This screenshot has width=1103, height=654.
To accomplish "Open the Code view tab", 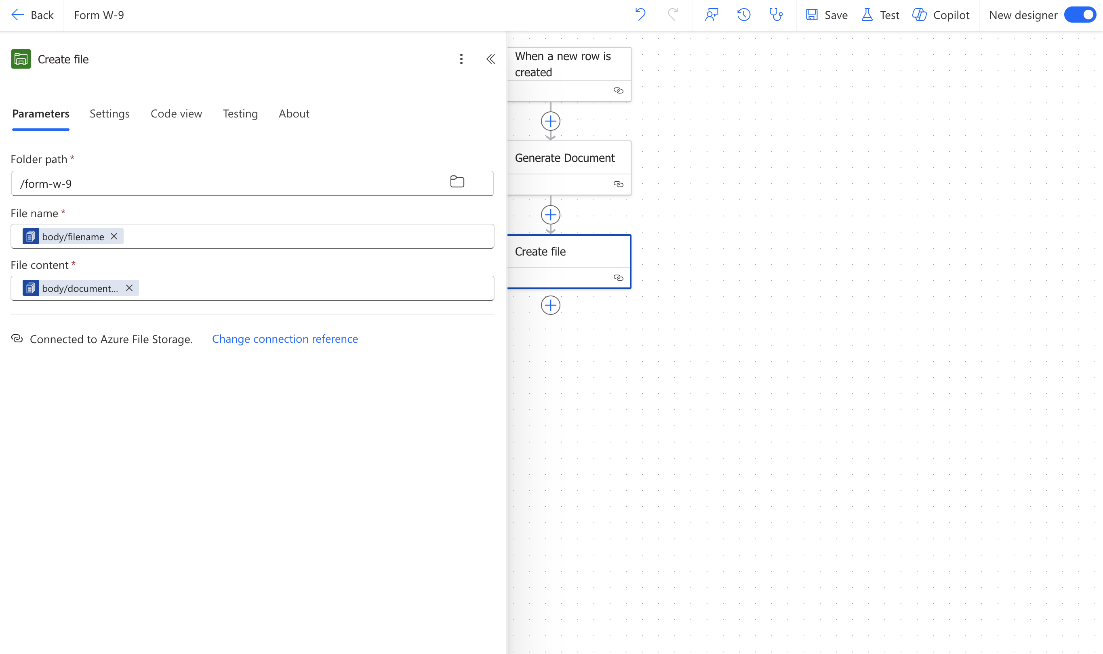I will point(176,114).
